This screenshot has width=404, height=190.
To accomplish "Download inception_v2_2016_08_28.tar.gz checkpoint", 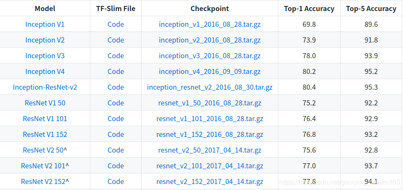I will [210, 40].
